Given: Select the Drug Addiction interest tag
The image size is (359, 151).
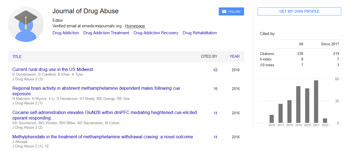Looking at the screenshot, I should pyautogui.click(x=66, y=33).
